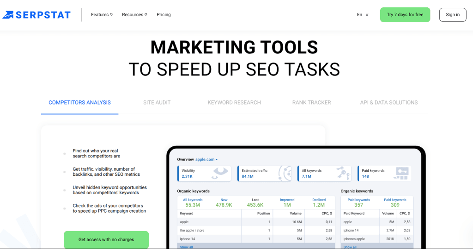Click the Improved 1M keywords stat
473x249 pixels.
coord(287,203)
